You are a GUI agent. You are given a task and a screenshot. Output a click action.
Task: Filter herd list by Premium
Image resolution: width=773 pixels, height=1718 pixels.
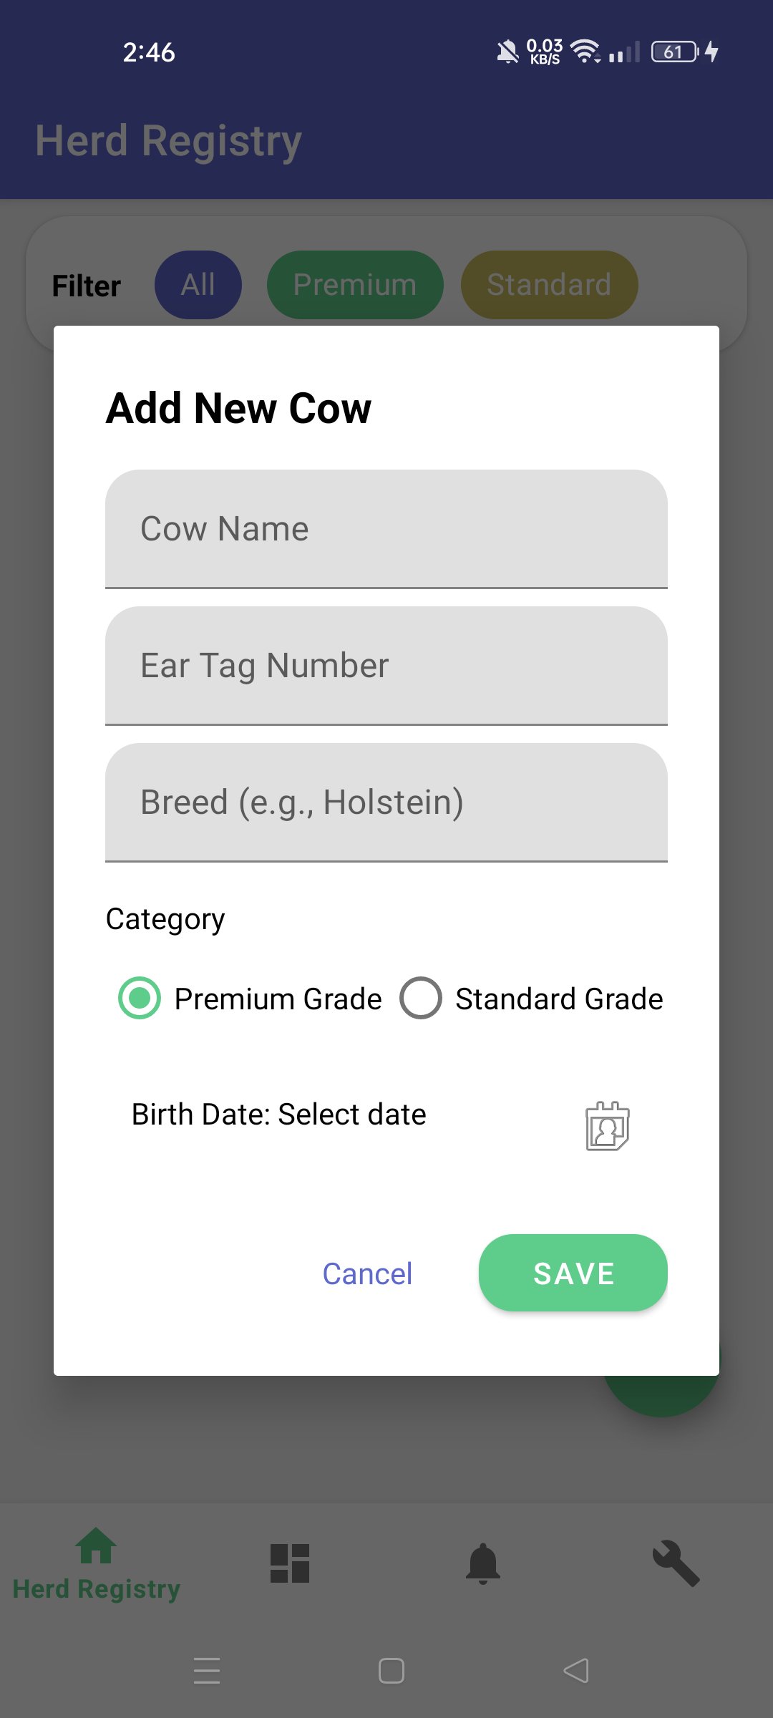click(x=355, y=285)
